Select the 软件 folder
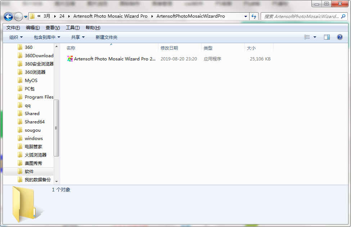 click(x=28, y=172)
